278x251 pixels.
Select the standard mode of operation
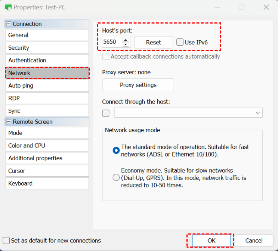pyautogui.click(x=116, y=150)
